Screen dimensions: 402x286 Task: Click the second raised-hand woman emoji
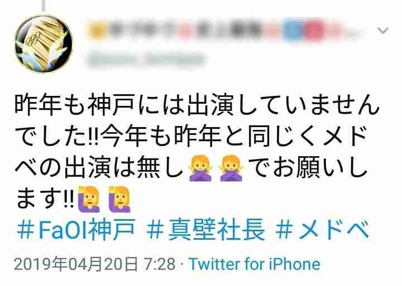pos(119,199)
